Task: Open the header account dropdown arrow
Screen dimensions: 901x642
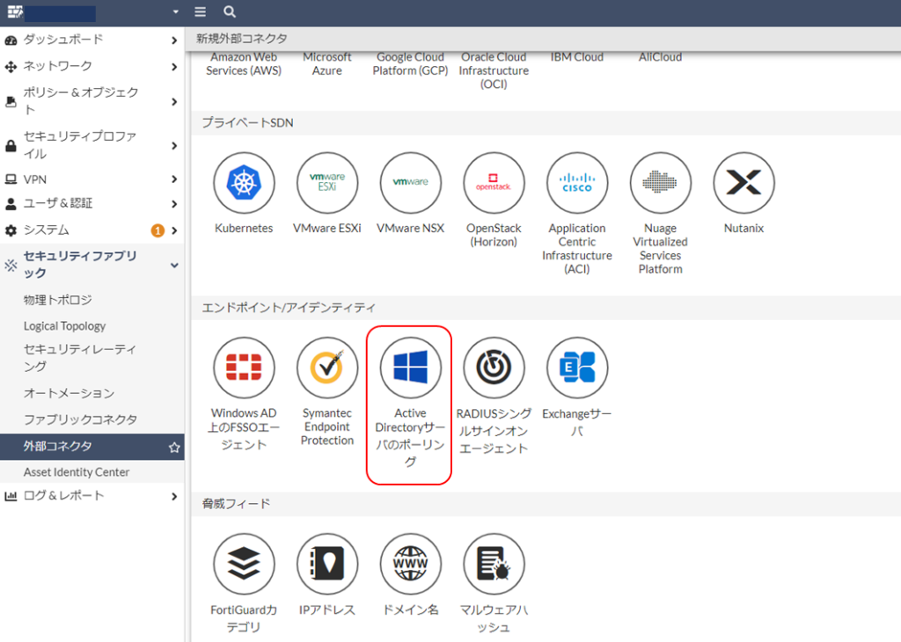Action: tap(176, 12)
